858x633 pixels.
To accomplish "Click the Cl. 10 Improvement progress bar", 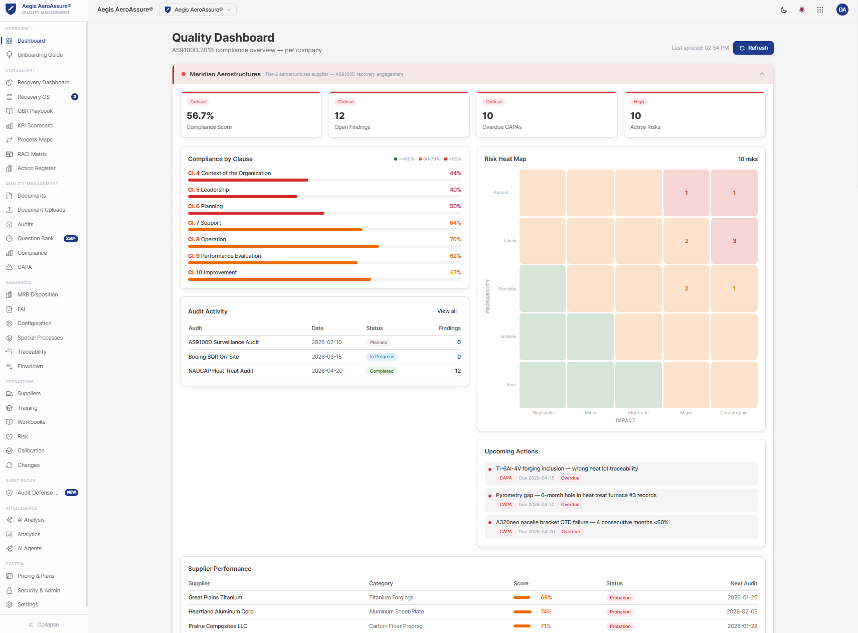I will click(324, 279).
